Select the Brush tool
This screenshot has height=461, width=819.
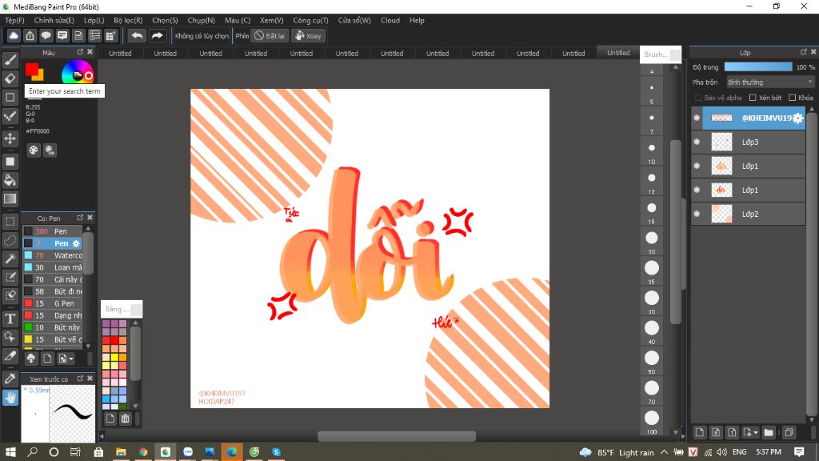coord(10,60)
